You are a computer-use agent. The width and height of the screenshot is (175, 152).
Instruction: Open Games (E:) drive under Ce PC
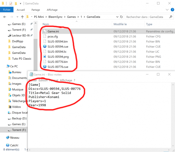click(x=19, y=124)
